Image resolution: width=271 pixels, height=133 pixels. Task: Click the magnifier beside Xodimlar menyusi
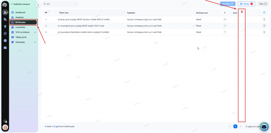(x=12, y=4)
